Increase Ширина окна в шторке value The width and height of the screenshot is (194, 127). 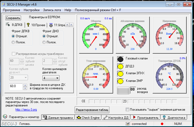[25, 85]
